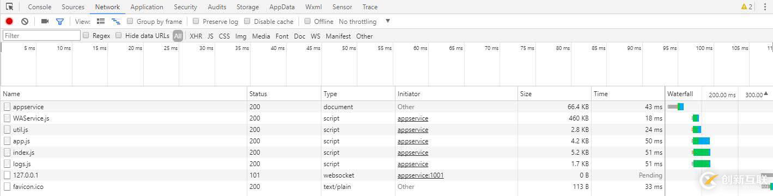Sort by the waterfall column arrow

(x=766, y=94)
